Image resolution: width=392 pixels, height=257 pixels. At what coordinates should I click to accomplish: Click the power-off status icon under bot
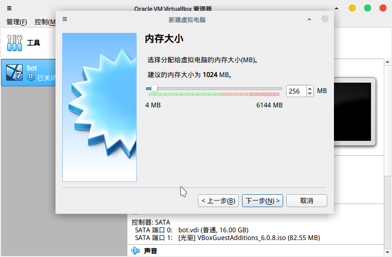click(31, 77)
